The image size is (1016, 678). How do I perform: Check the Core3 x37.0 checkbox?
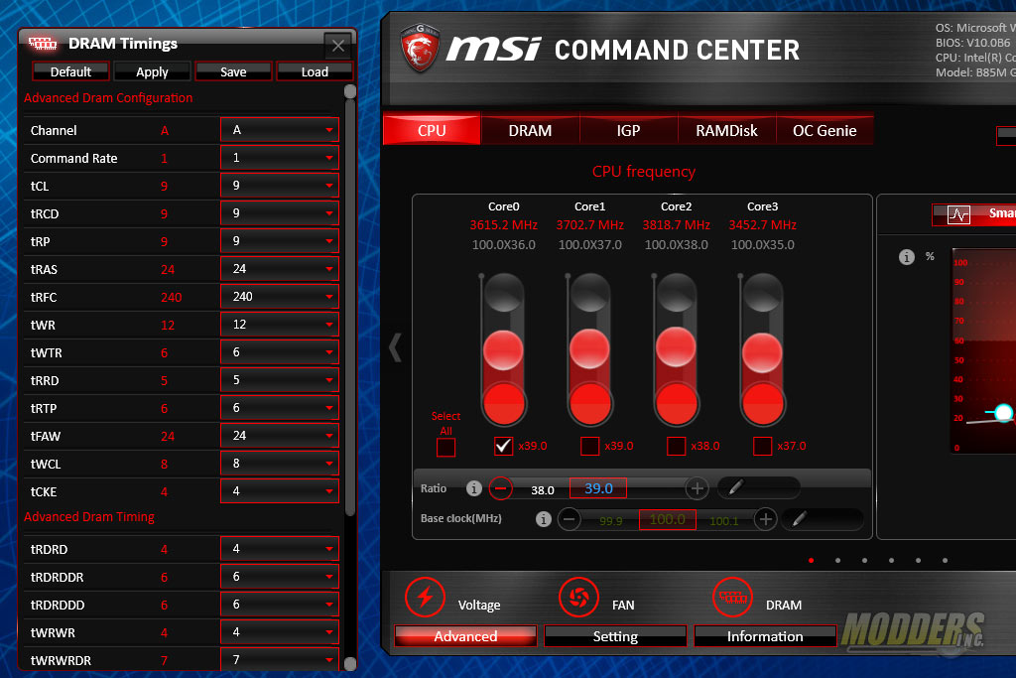click(x=763, y=446)
